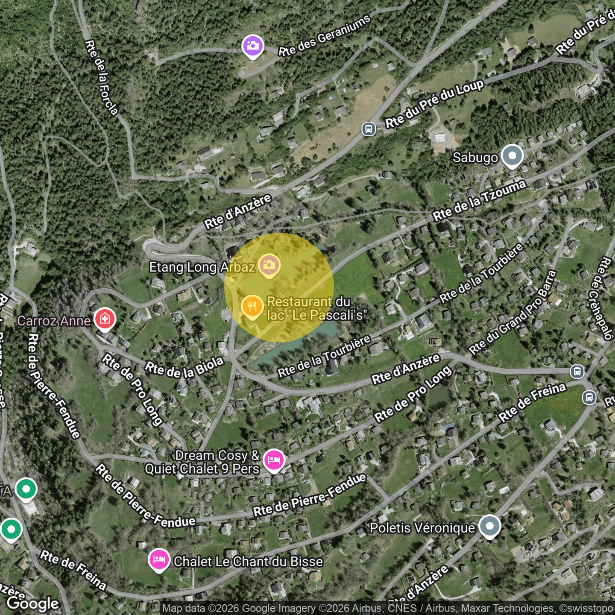
Task: Open the Google logo link
Action: click(33, 603)
